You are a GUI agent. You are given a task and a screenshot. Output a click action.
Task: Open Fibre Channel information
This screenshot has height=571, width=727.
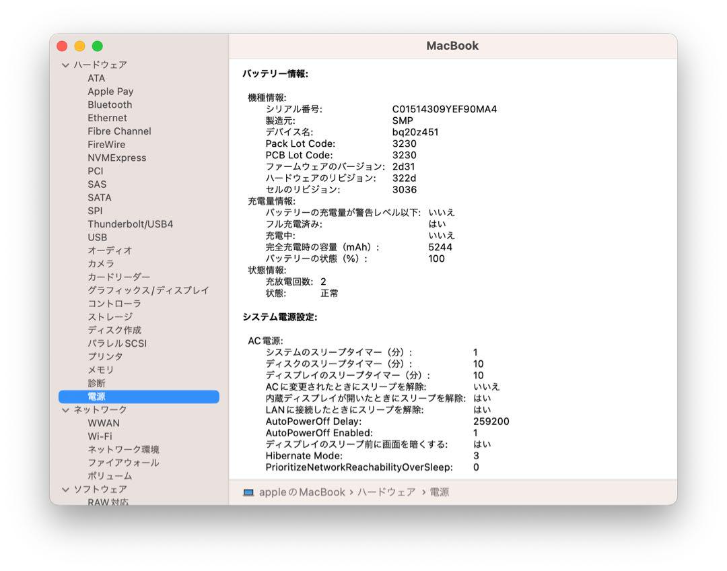[x=119, y=131]
